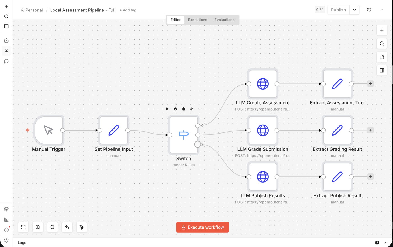Viewport: 393px width, 247px height.
Task: Open the chat bubble icon in sidebar
Action: pyautogui.click(x=6, y=61)
